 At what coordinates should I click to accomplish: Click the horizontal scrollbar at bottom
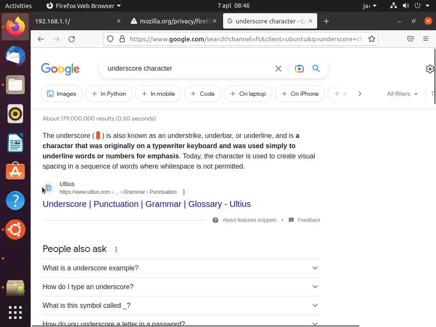195,326
